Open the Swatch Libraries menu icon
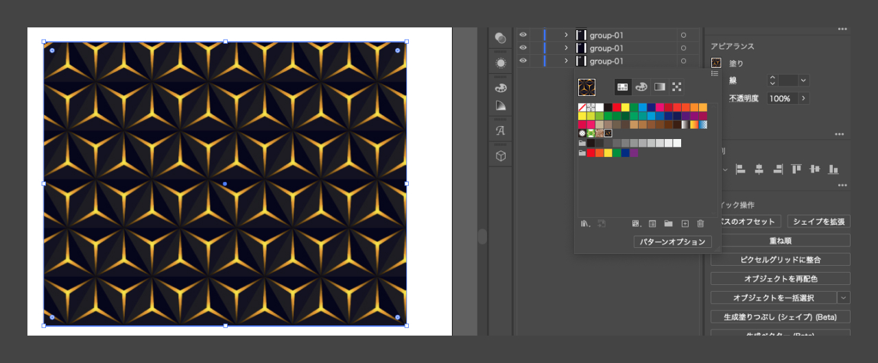Viewport: 878px width, 363px height. coord(585,223)
